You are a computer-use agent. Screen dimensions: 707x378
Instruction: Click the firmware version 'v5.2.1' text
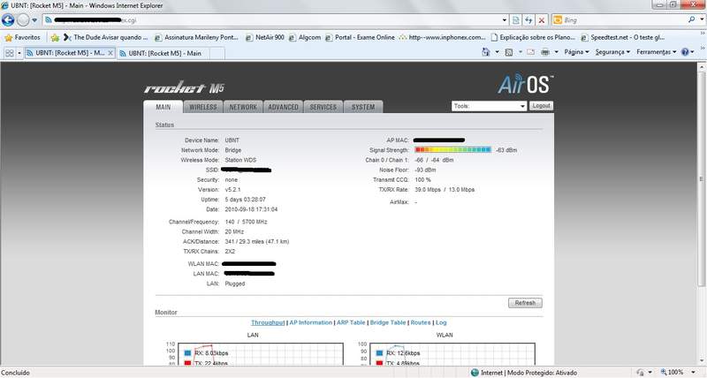[x=232, y=190]
